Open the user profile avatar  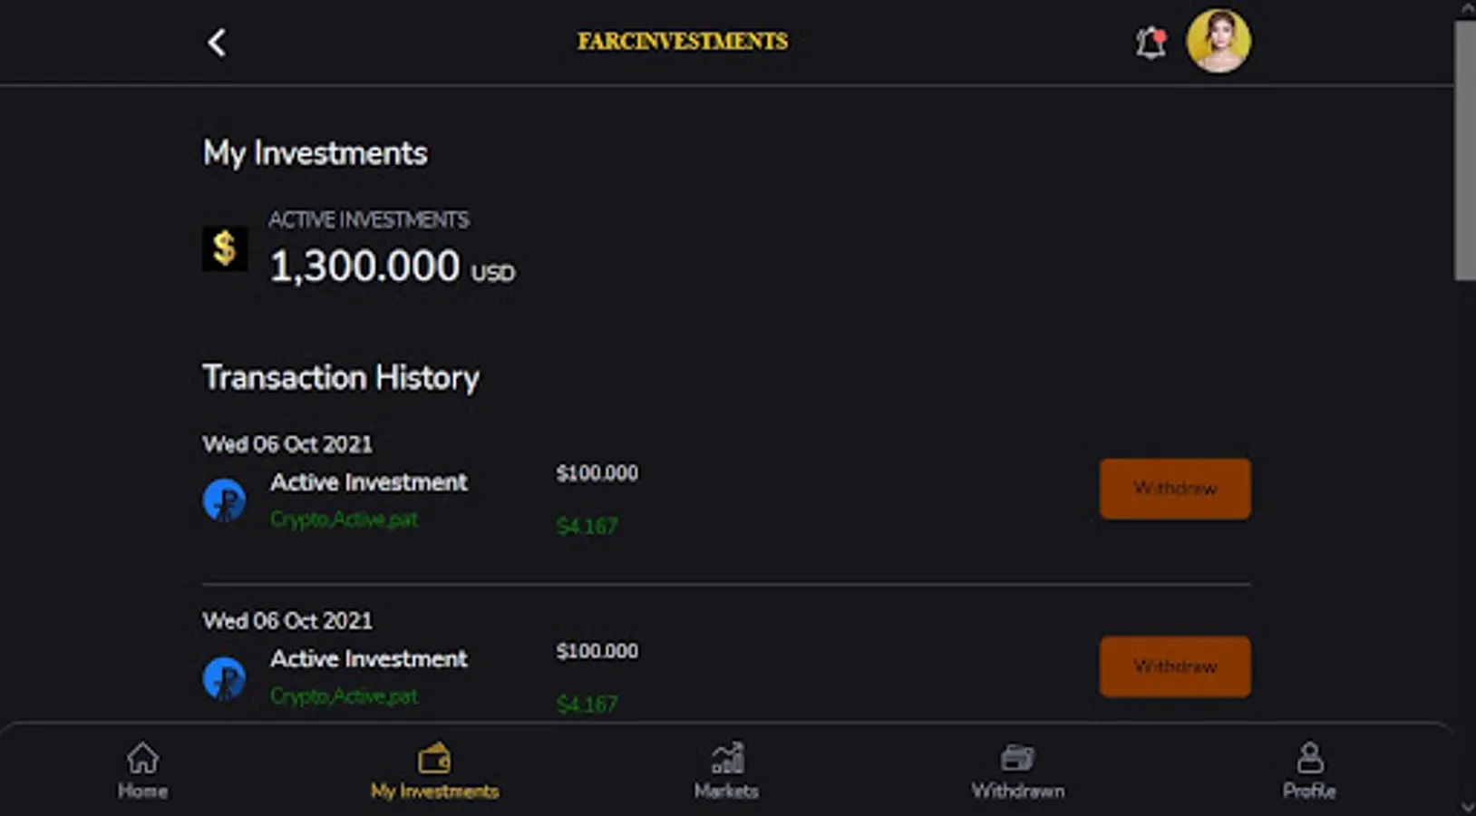1219,42
